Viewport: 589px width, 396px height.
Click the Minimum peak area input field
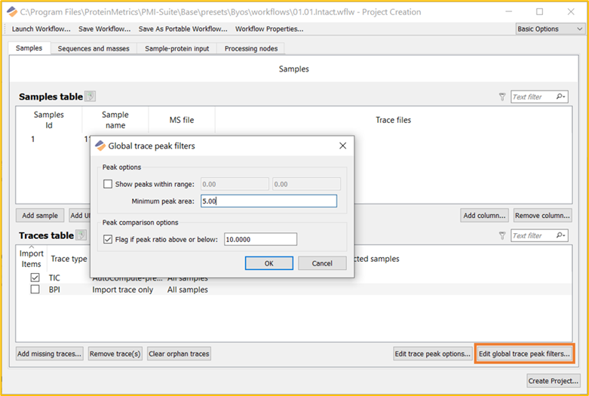[268, 201]
